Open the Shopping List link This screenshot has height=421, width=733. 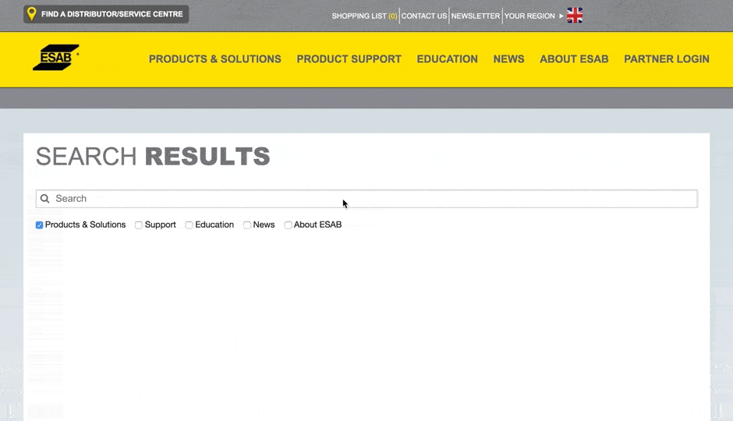(x=364, y=16)
